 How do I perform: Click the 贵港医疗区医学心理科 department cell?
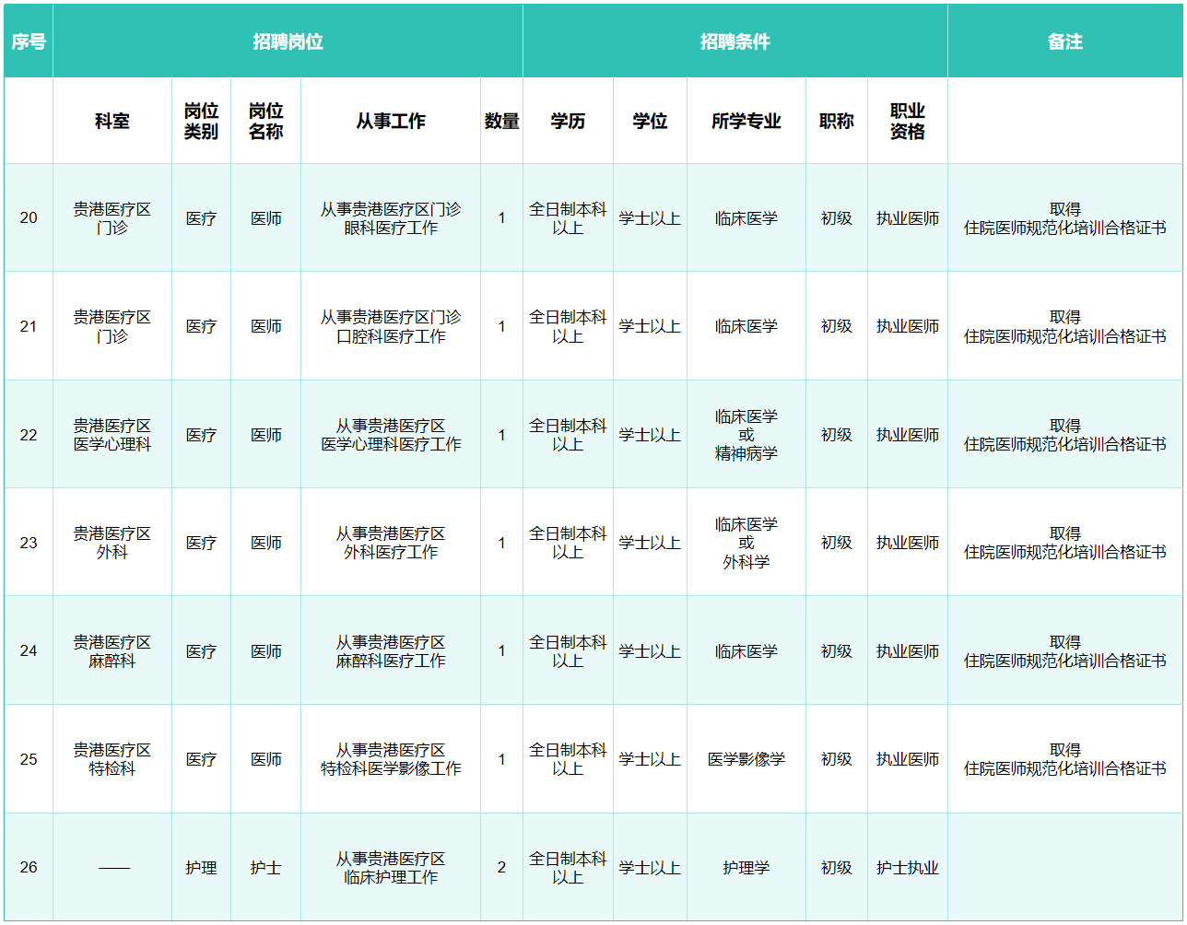tap(112, 435)
